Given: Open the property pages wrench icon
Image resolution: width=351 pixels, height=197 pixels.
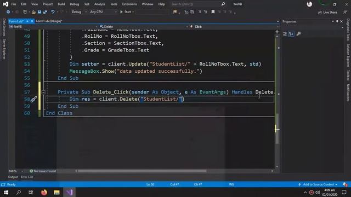Looking at the screenshot, I should 298,34.
